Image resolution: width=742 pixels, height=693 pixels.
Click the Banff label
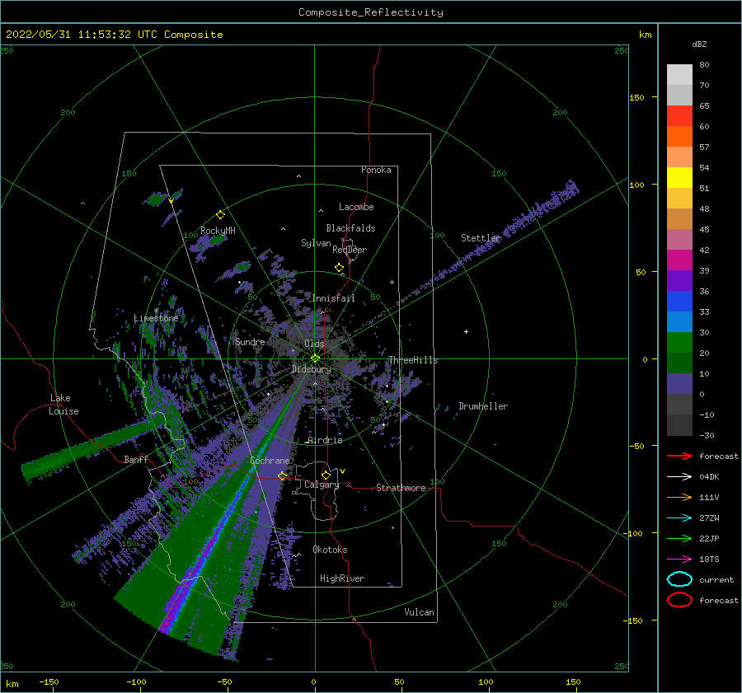point(136,459)
